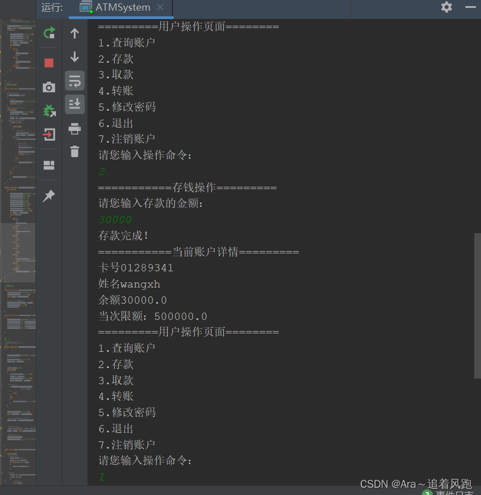
Task: Click the 当前账户详情 header line
Action: 199,252
